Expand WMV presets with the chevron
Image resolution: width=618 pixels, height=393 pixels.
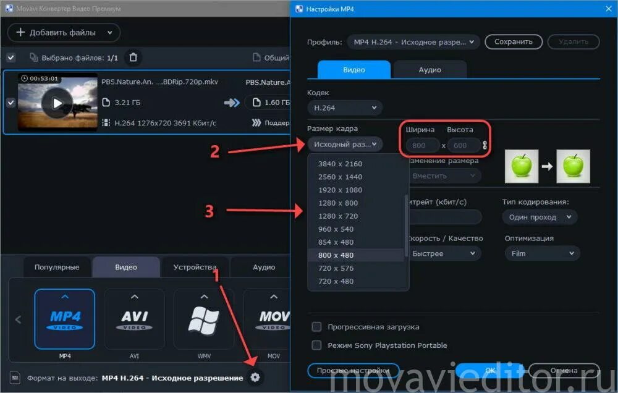coord(204,297)
